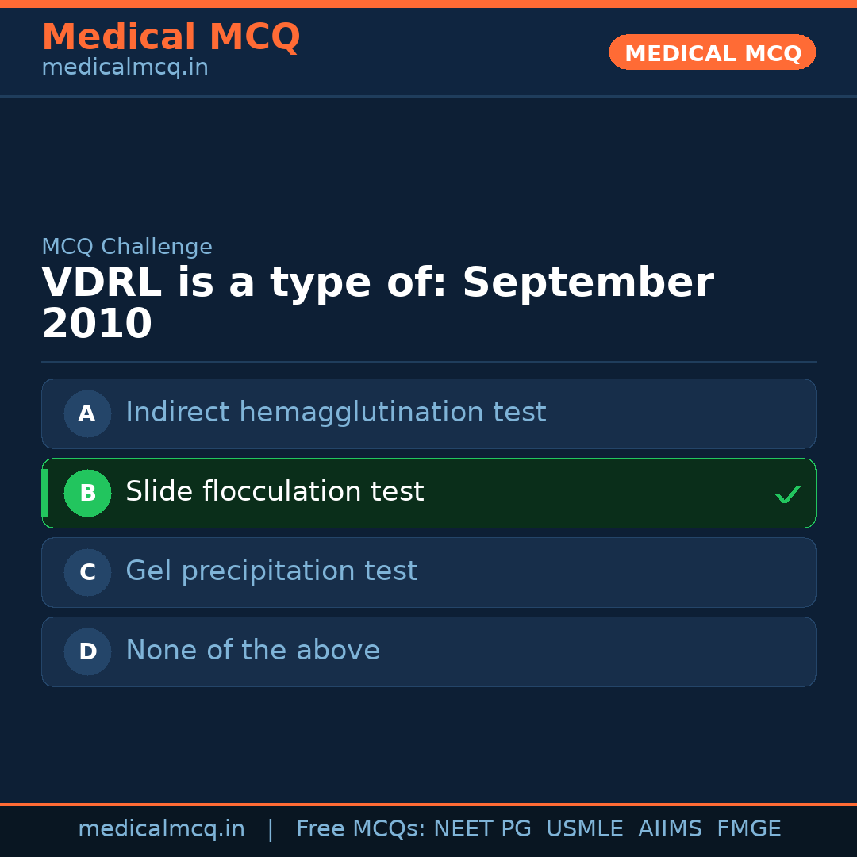Click the green highlight bar beside option B
Viewport: 857px width, 857px height.
(x=44, y=493)
